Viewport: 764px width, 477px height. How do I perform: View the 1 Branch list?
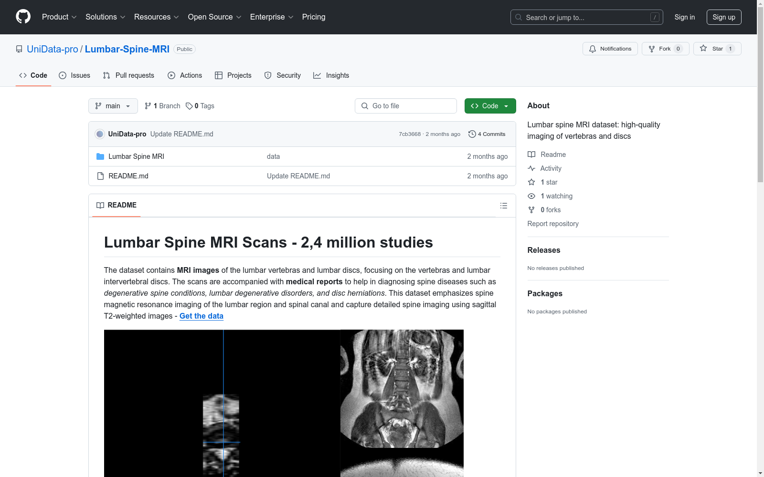[162, 106]
